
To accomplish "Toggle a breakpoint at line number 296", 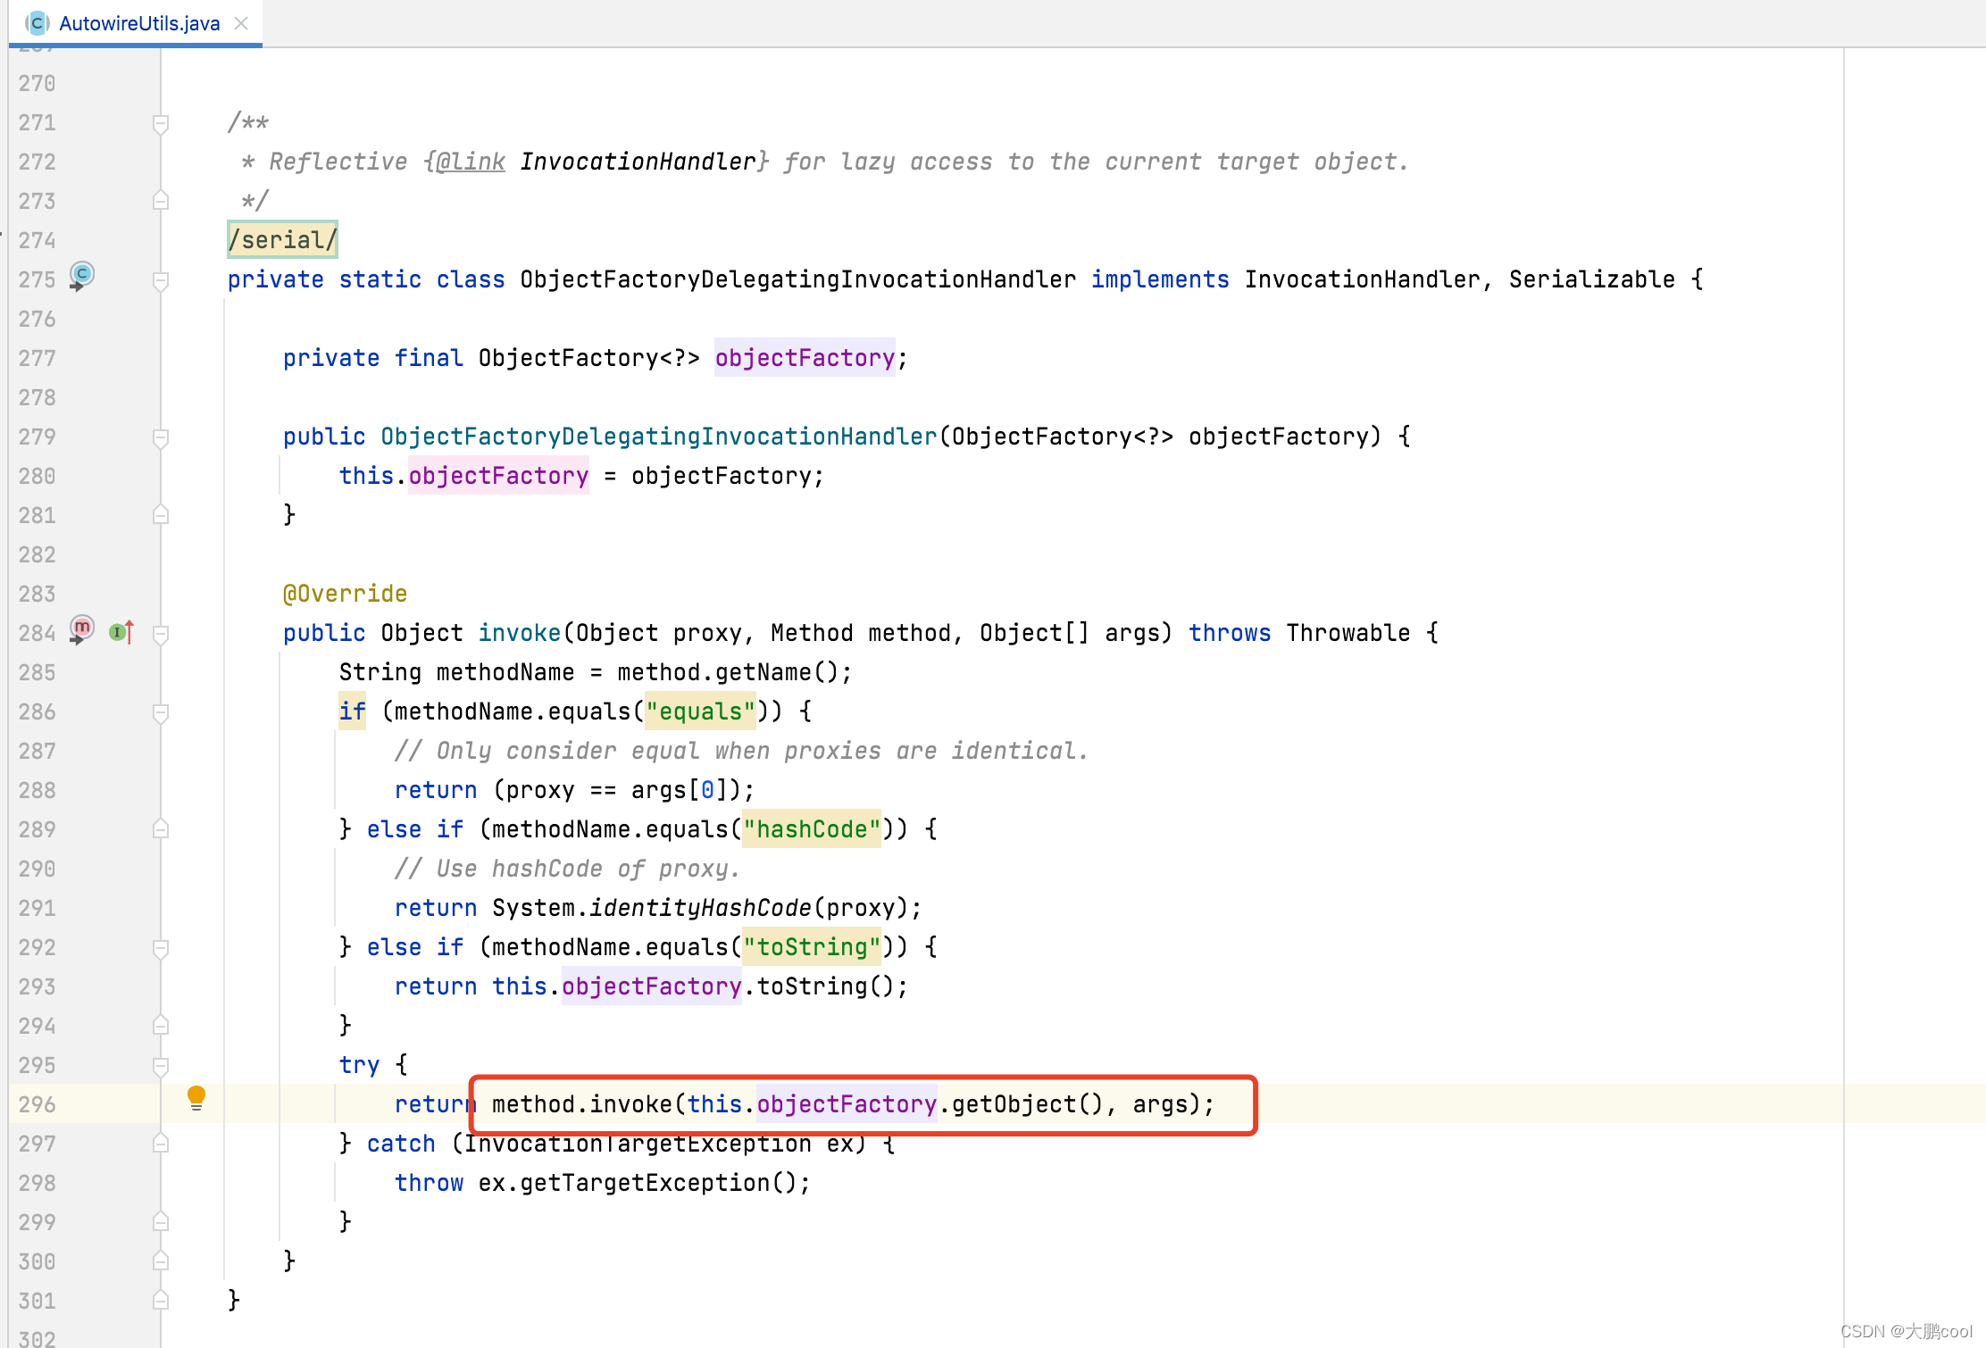I will coord(38,1104).
